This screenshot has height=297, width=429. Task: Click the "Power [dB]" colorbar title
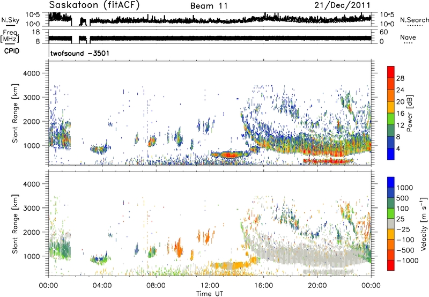409,113
